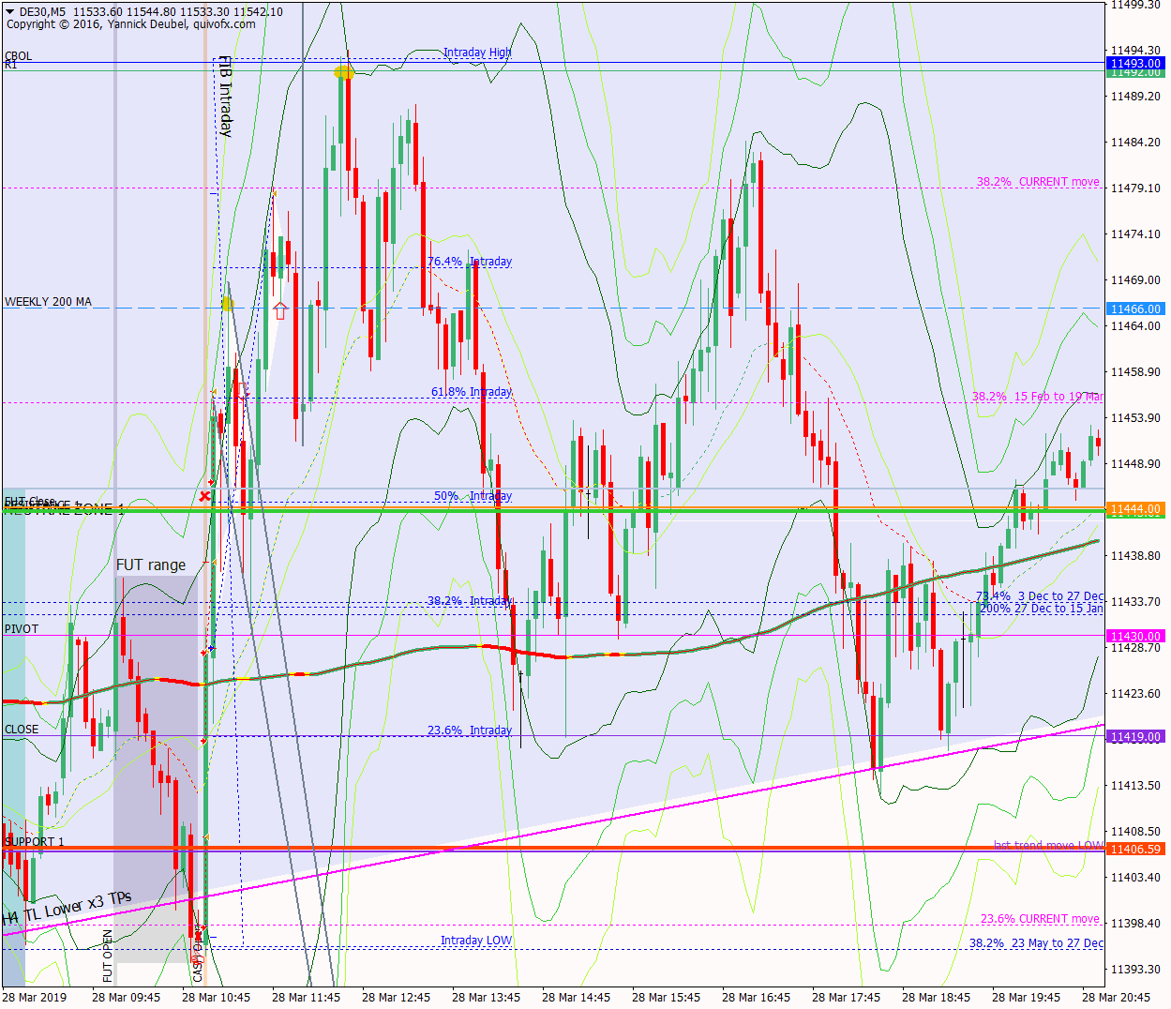The width and height of the screenshot is (1171, 1009).
Task: Click the '76.4% Intraday' level label
Action: coord(470,262)
